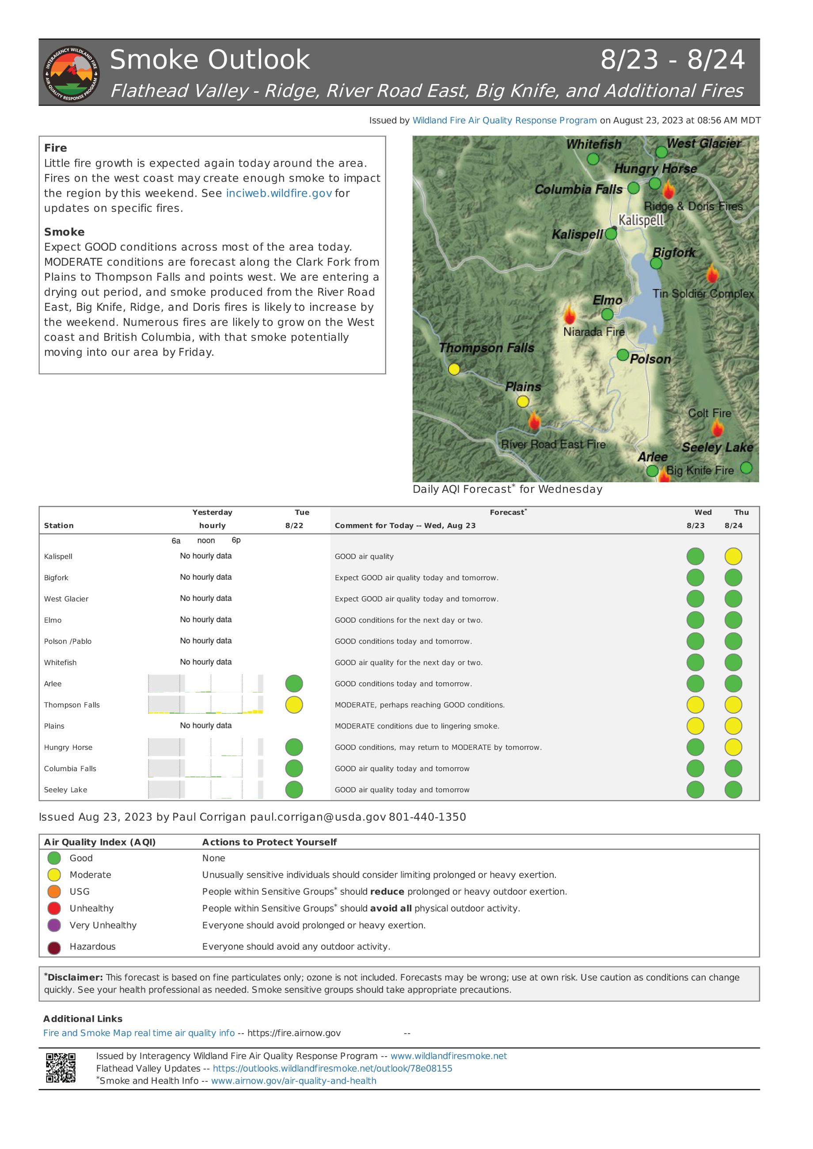Toggle the yellow AQI dot near Thompson Falls

pyautogui.click(x=455, y=369)
